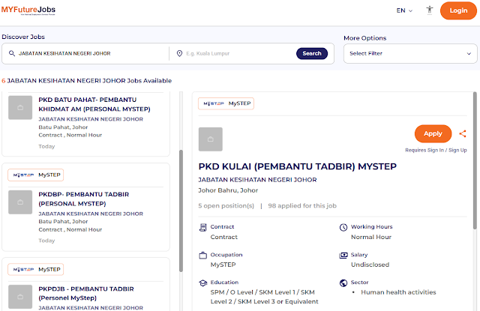The image size is (480, 311).
Task: Click the location pin icon
Action: coord(179,53)
